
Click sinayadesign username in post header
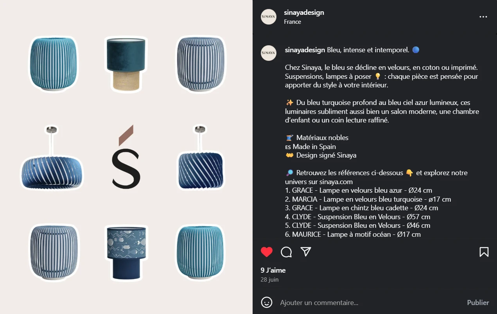point(304,12)
